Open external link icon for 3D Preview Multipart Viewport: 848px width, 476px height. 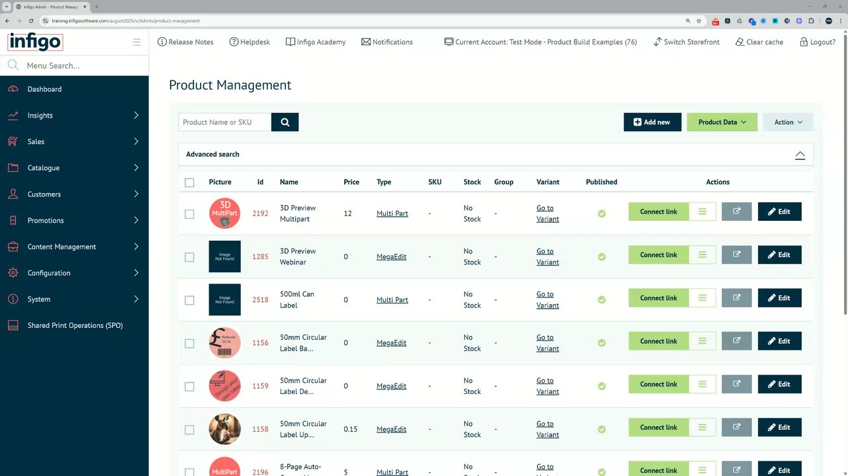pyautogui.click(x=737, y=212)
